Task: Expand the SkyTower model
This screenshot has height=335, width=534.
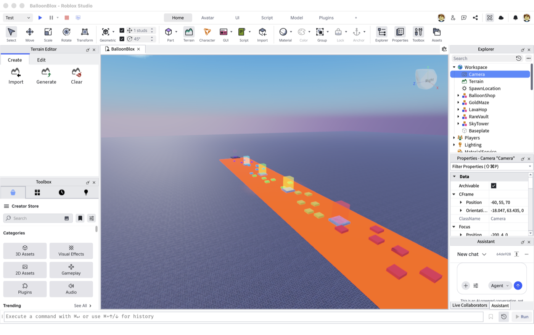Action: [458, 124]
